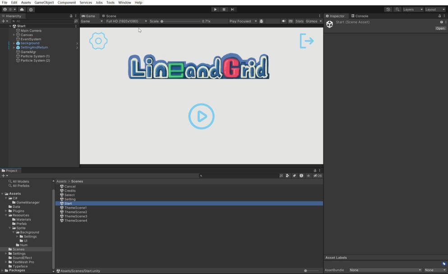
Task: Toggle the Mute Audio speaker in Game view
Action: point(284,21)
